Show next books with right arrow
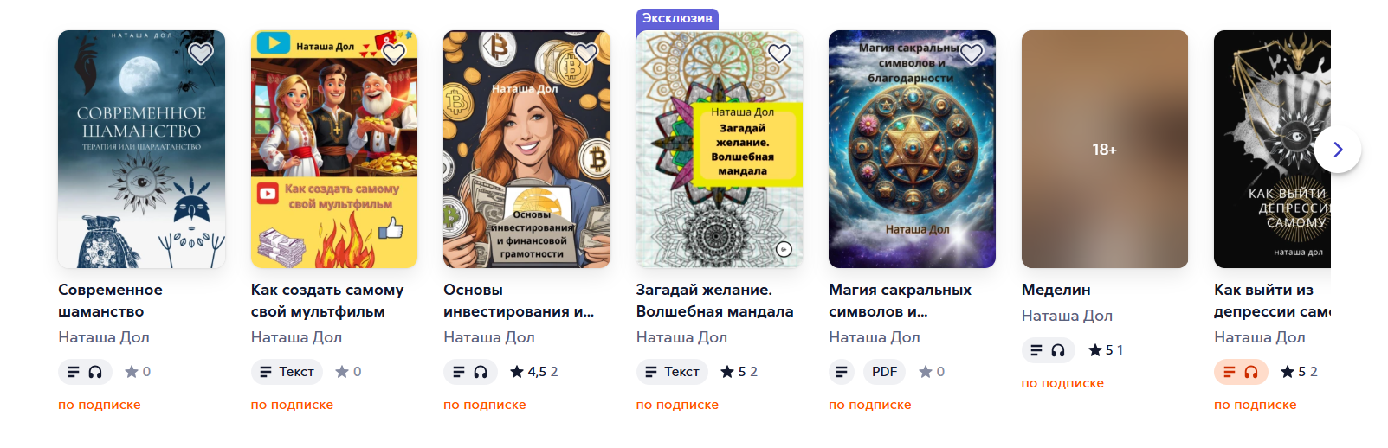Image resolution: width=1388 pixels, height=448 pixels. pyautogui.click(x=1338, y=149)
